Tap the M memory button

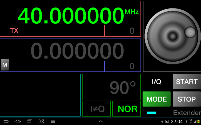pos(5,65)
